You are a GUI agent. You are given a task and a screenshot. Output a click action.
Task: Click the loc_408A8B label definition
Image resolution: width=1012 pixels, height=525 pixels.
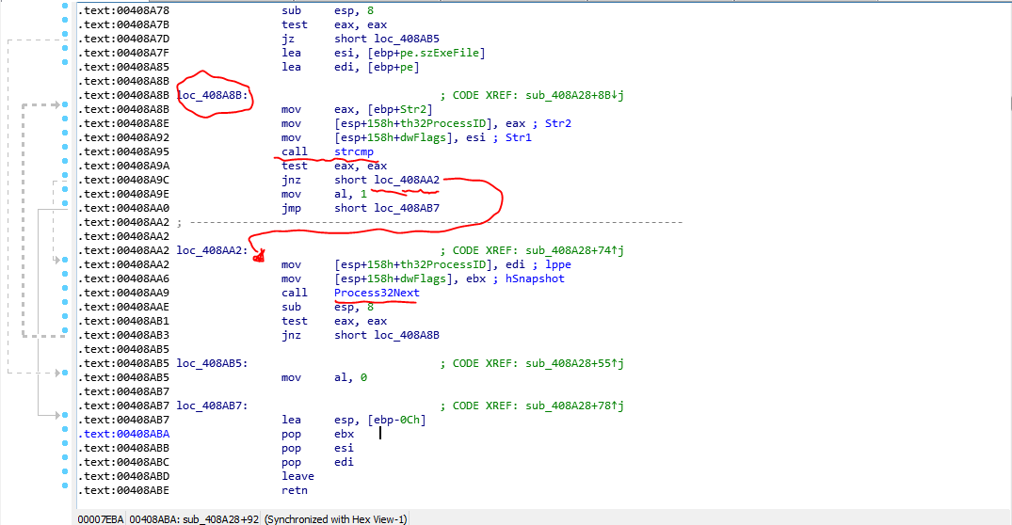[x=213, y=95]
